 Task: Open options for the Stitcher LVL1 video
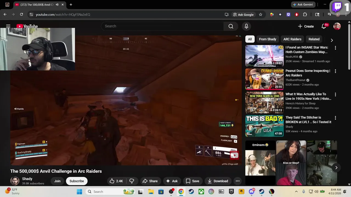pos(335,118)
